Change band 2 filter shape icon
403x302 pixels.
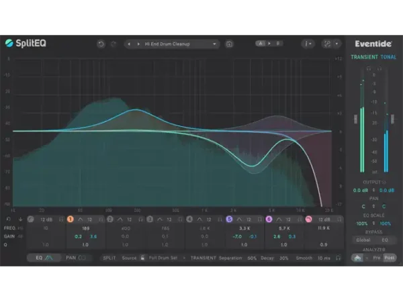point(120,219)
